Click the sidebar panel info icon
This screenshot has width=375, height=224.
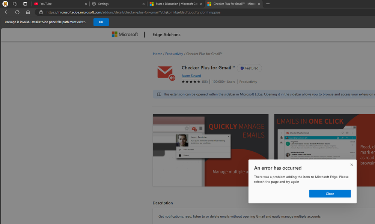pyautogui.click(x=159, y=94)
